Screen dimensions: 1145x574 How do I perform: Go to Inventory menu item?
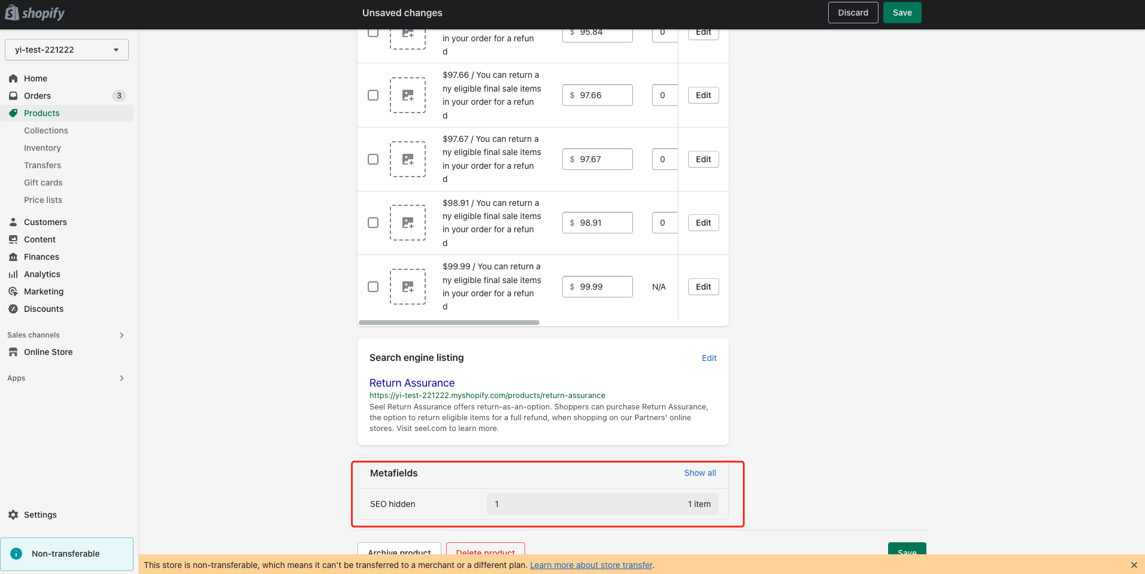click(x=43, y=148)
